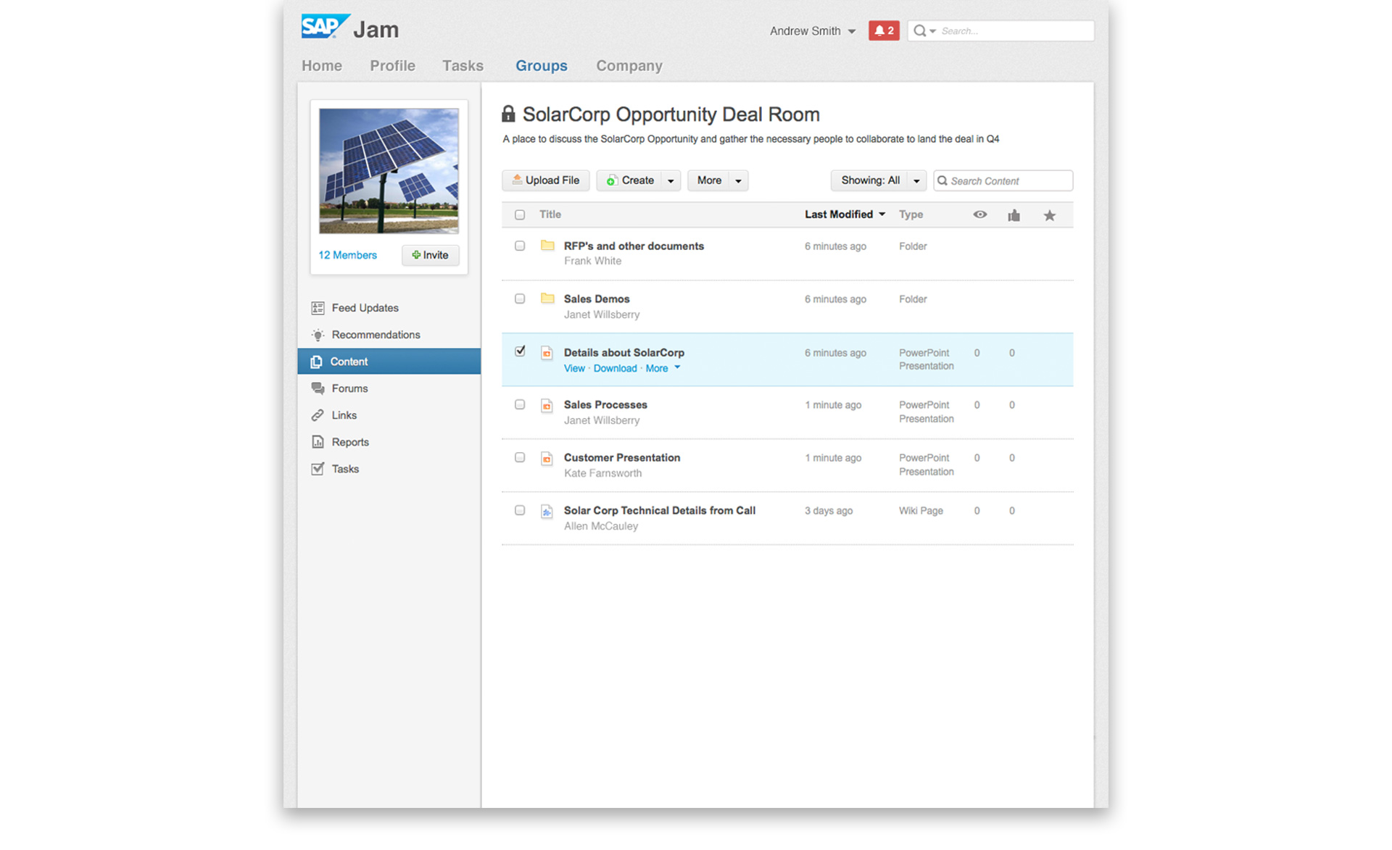The image size is (1392, 850).
Task: Expand the top search options arrow
Action: coord(933,31)
